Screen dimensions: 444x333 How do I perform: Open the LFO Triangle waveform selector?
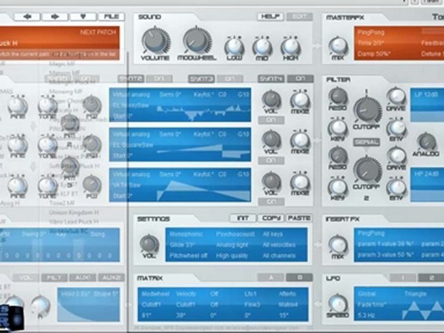(415, 294)
